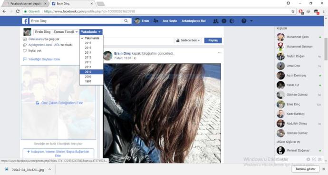Viewport: 328px width, 175px height.
Task: Click browser back arrow
Action: point(4,11)
